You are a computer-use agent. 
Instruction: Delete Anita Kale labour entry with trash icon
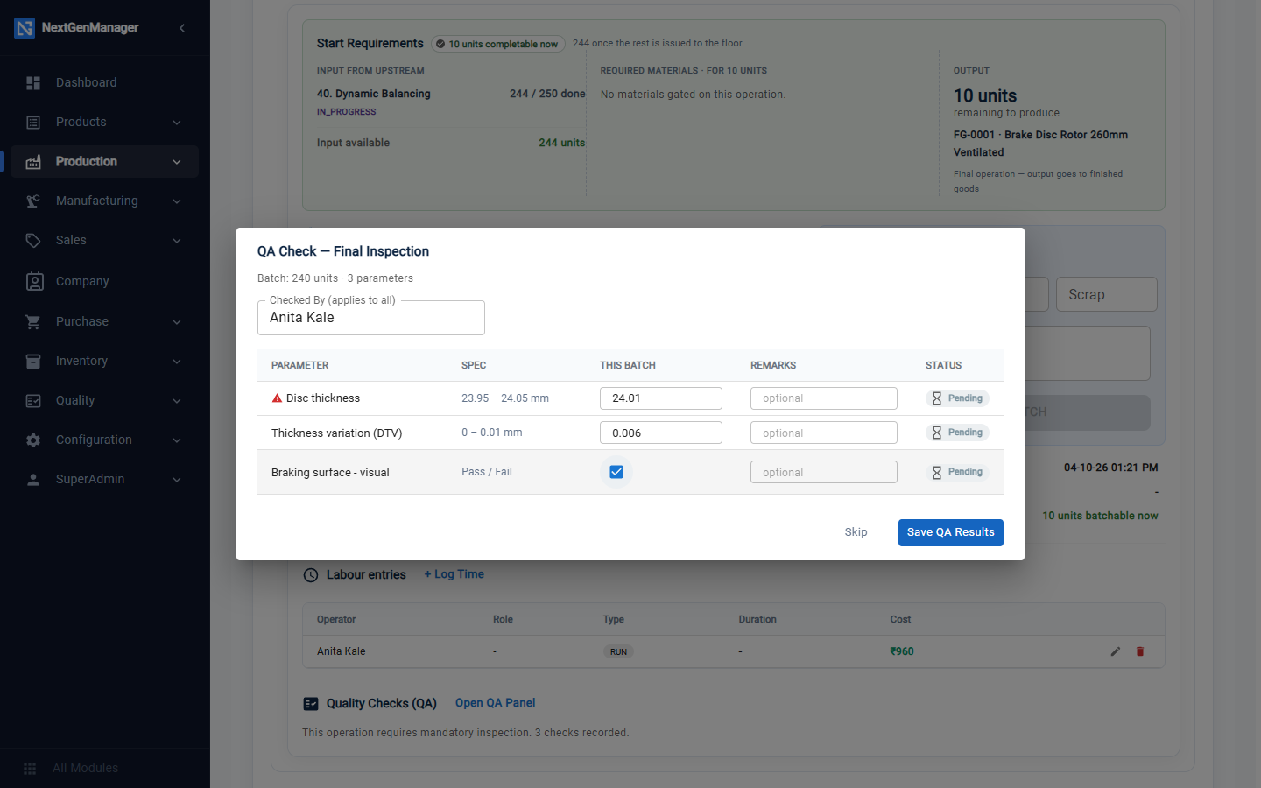1140,651
